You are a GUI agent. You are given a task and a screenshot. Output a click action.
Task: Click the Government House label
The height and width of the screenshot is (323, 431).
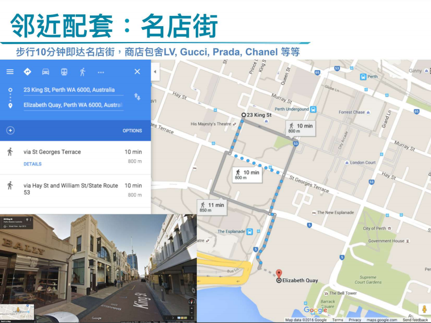(386, 241)
